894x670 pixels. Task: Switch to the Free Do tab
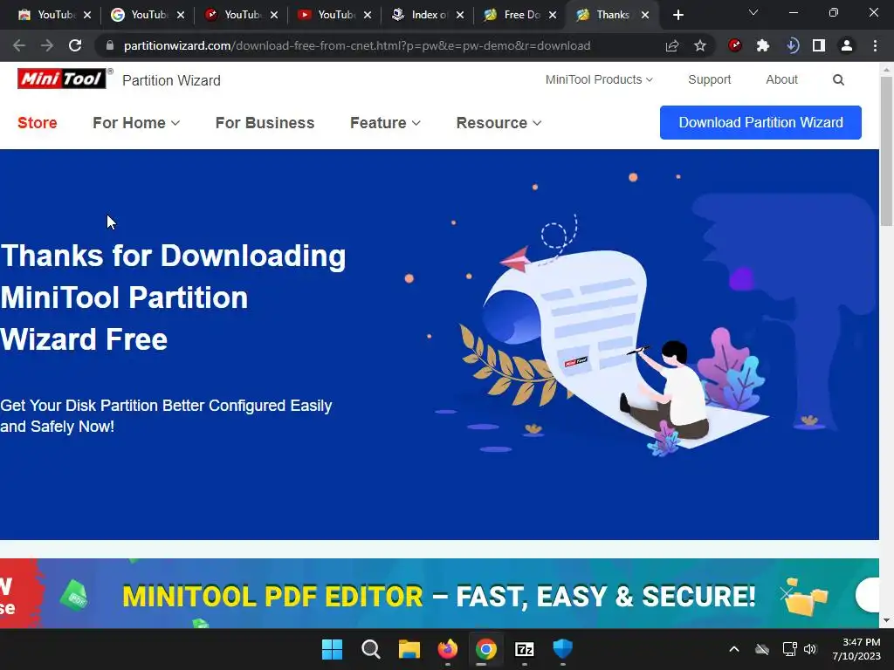pos(520,15)
